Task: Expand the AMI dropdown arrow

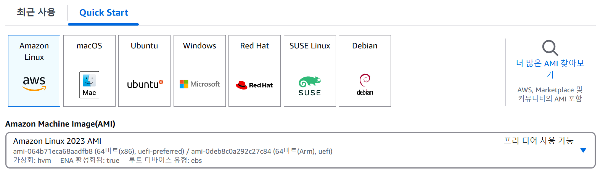Action: pos(583,150)
